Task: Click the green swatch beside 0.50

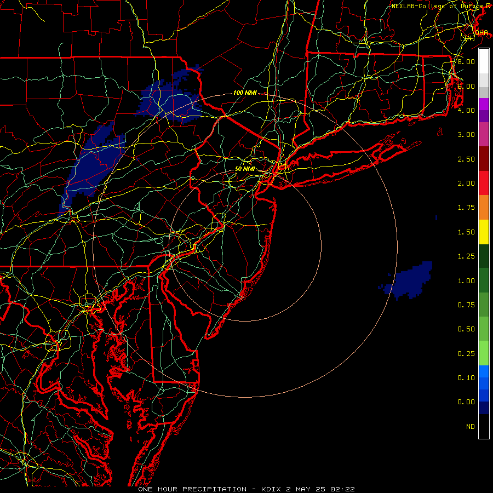Action: click(x=484, y=329)
